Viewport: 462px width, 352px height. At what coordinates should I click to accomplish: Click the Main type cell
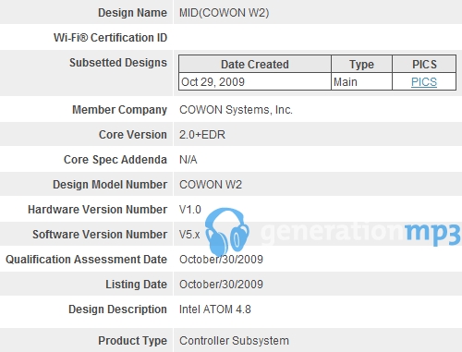361,82
